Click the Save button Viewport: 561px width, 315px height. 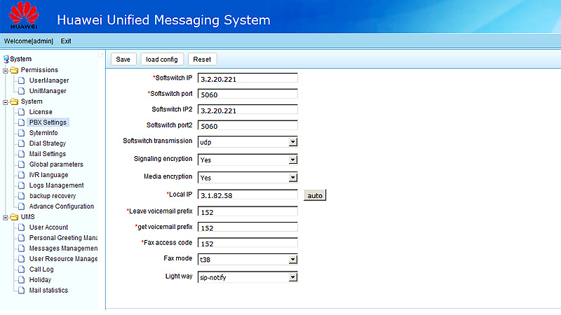pos(123,59)
